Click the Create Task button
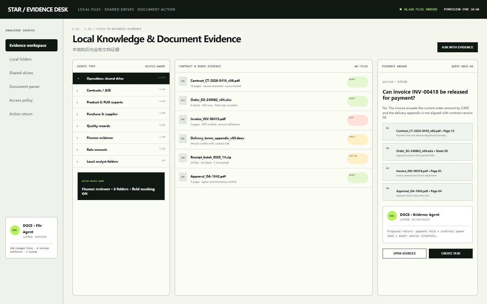Screen dimensions: 487x304 [x=450, y=254]
